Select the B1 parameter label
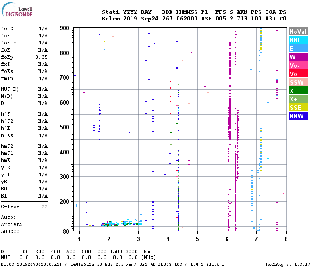This screenshot has height=267, width=311. coord(4,196)
